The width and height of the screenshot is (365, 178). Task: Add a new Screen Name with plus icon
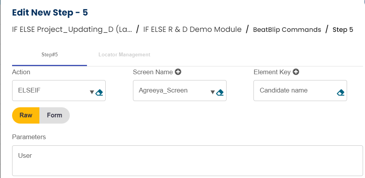(178, 72)
